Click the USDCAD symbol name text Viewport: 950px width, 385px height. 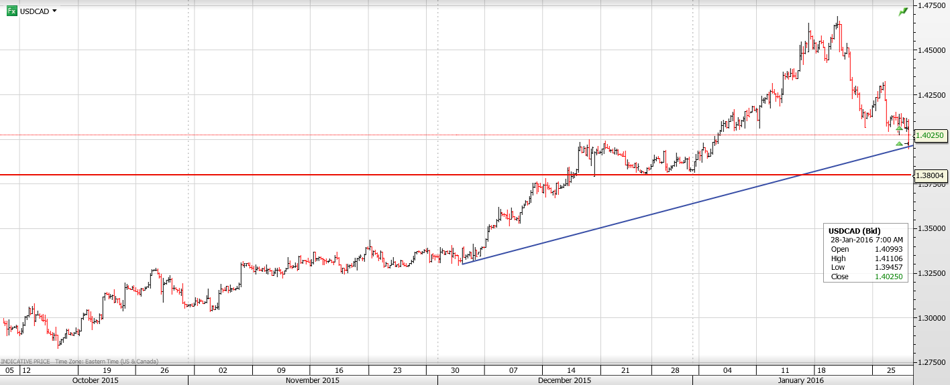point(34,11)
